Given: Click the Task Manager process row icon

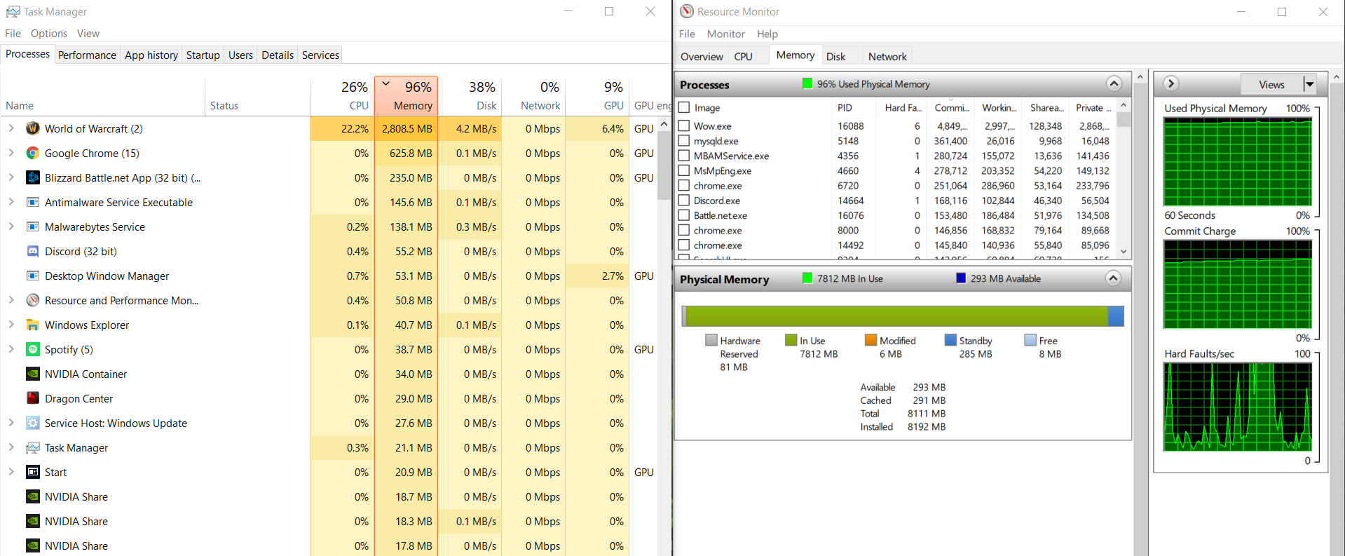Looking at the screenshot, I should pos(32,447).
